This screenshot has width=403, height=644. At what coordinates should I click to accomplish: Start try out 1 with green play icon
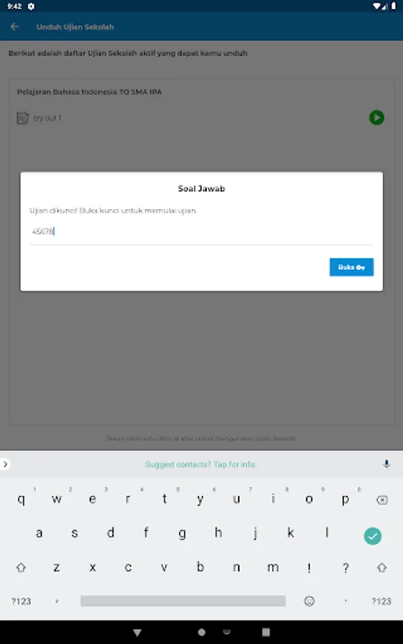[377, 118]
